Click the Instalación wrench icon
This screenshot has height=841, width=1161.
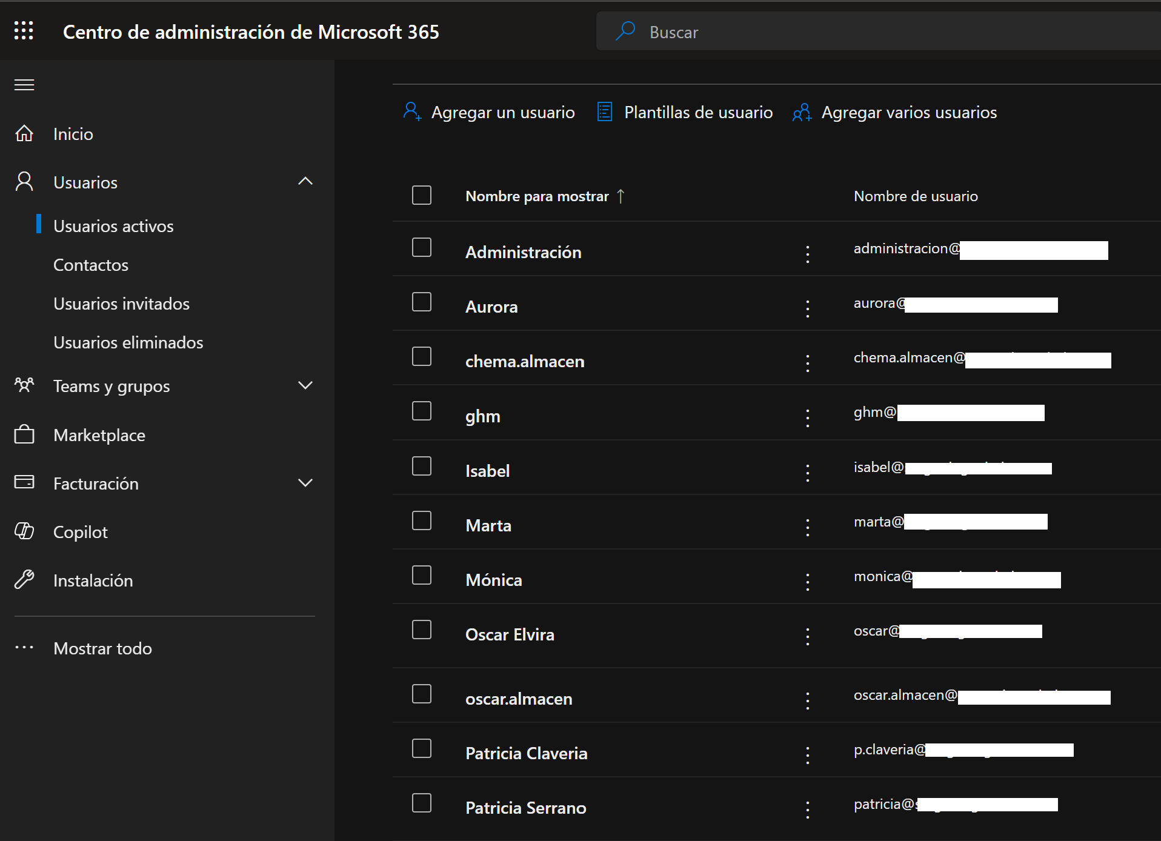point(24,580)
